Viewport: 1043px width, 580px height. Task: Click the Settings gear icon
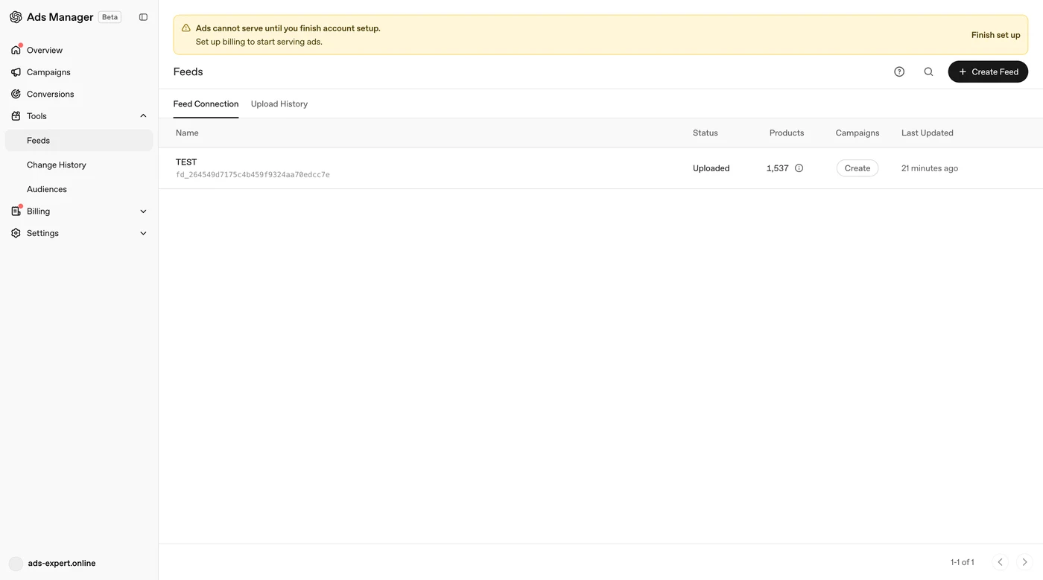(x=16, y=233)
